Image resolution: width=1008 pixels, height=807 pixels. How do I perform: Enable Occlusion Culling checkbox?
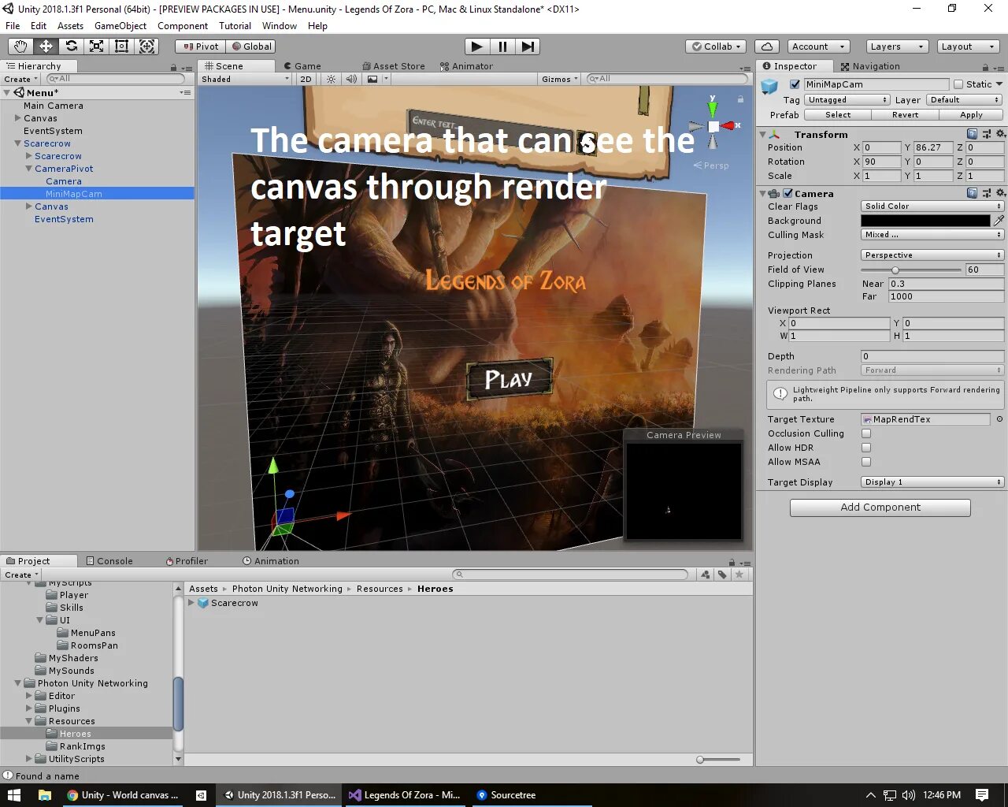click(866, 433)
